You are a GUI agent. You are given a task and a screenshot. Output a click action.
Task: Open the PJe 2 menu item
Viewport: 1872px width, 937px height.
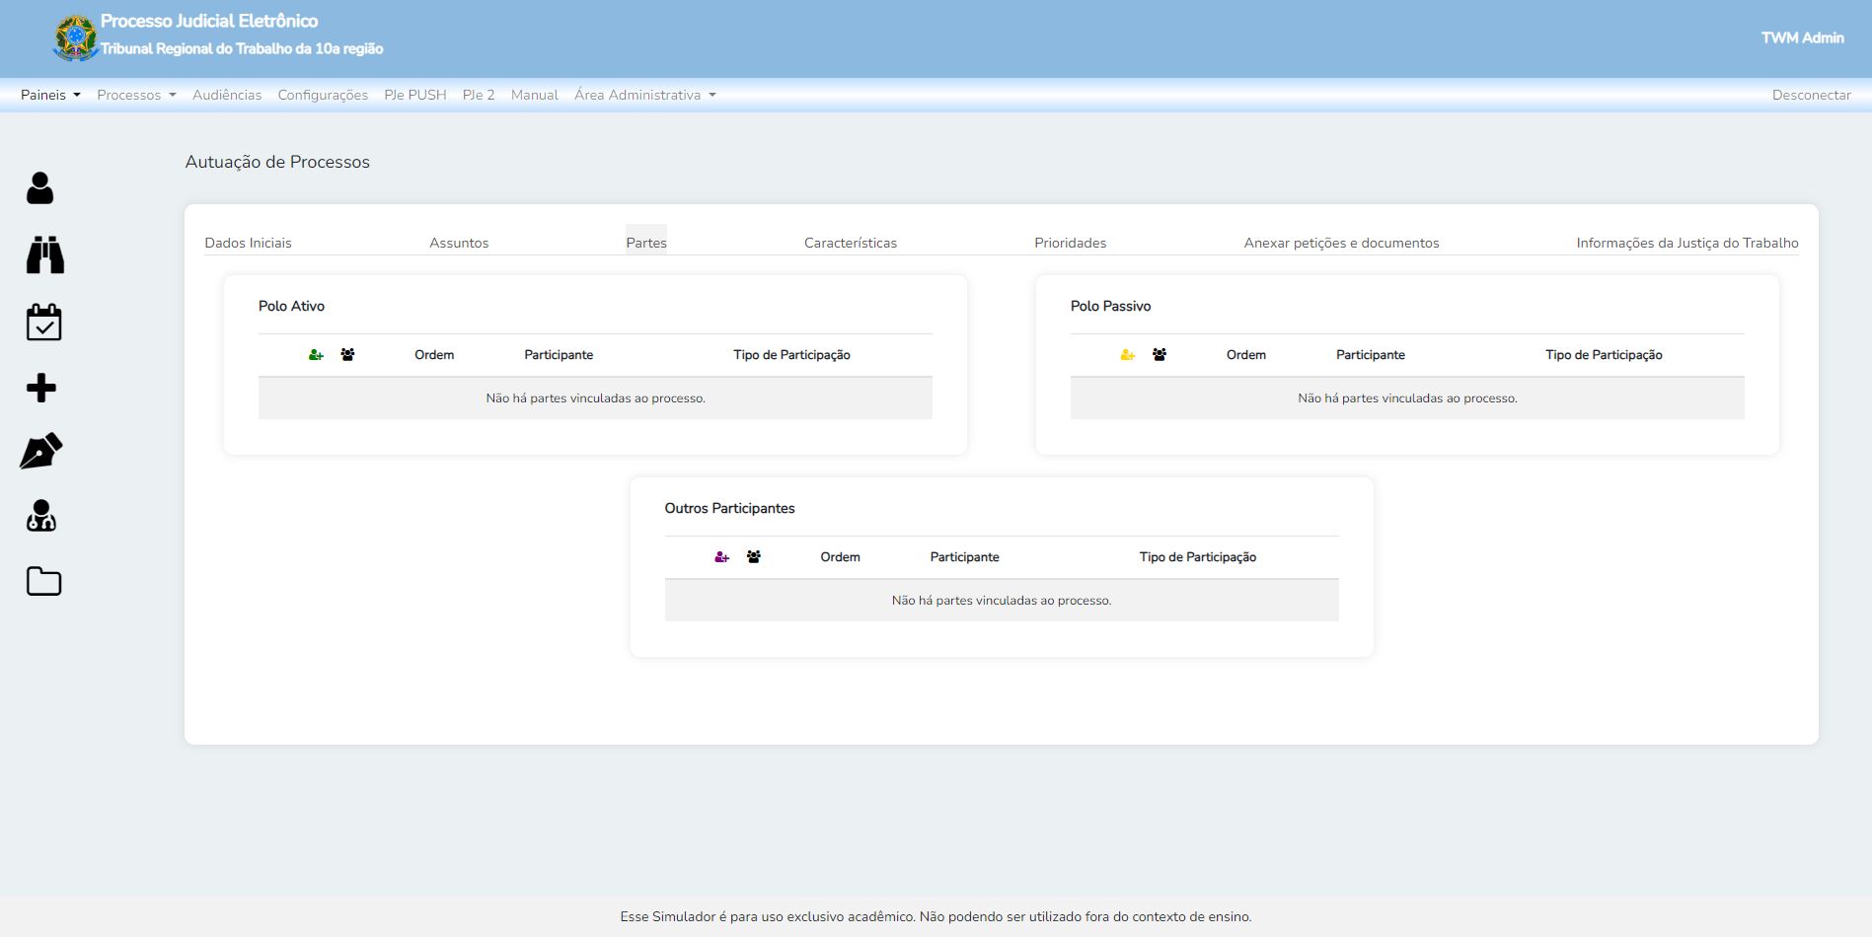(x=479, y=95)
